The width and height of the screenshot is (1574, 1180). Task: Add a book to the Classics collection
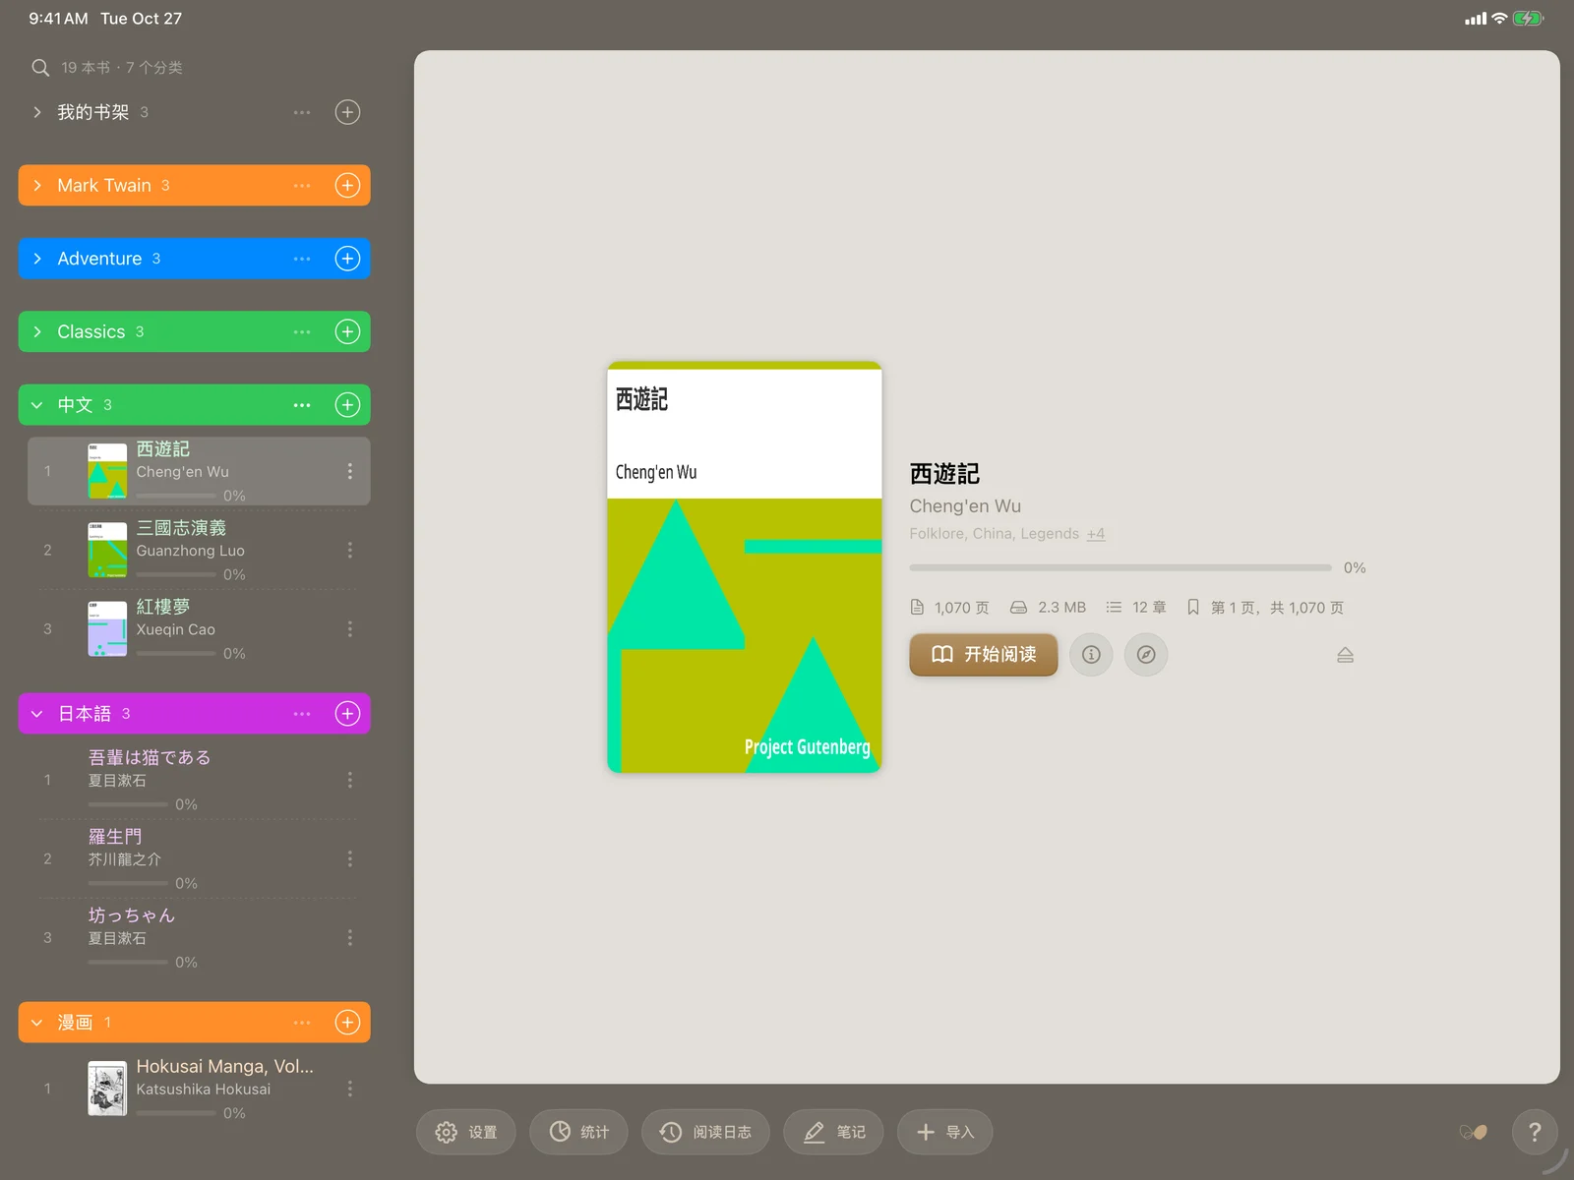coord(347,331)
